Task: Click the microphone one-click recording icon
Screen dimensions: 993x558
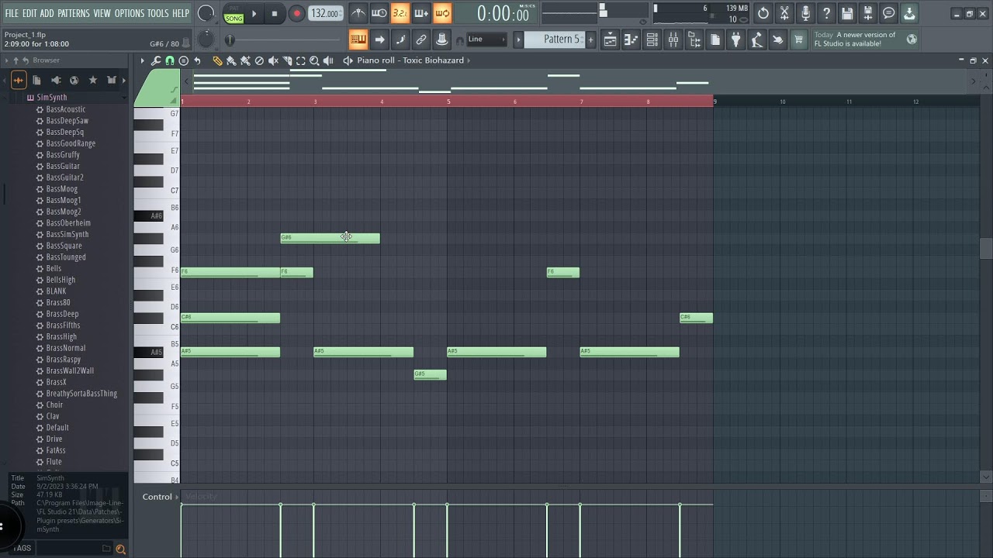Action: coord(805,13)
